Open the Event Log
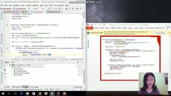The image size is (171, 96). click(x=78, y=87)
